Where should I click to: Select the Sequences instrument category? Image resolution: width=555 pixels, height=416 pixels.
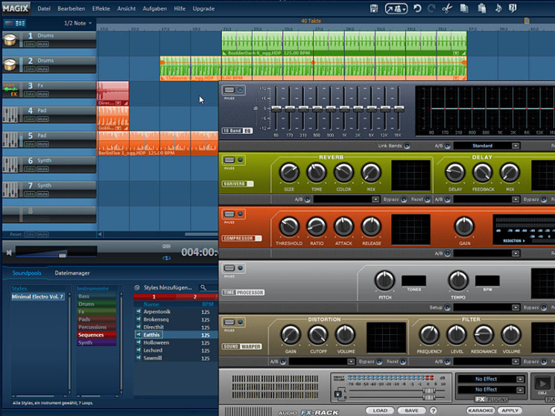[97, 335]
